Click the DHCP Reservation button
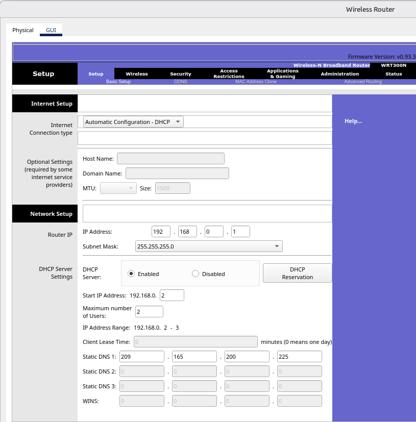The height and width of the screenshot is (422, 416). 297,273
